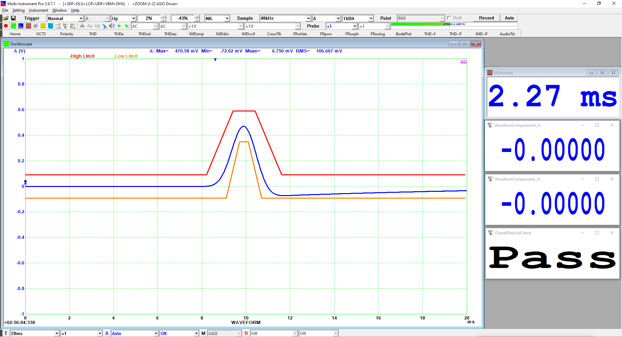622x337 pixels.
Task: Open the Signal Generator icon
Action: tap(43, 26)
